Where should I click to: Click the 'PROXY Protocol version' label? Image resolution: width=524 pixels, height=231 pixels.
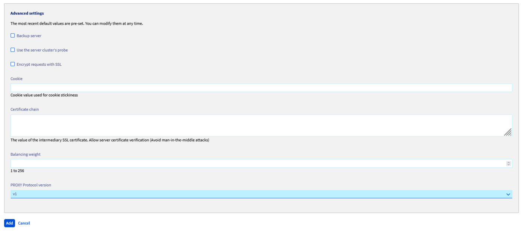[31, 185]
